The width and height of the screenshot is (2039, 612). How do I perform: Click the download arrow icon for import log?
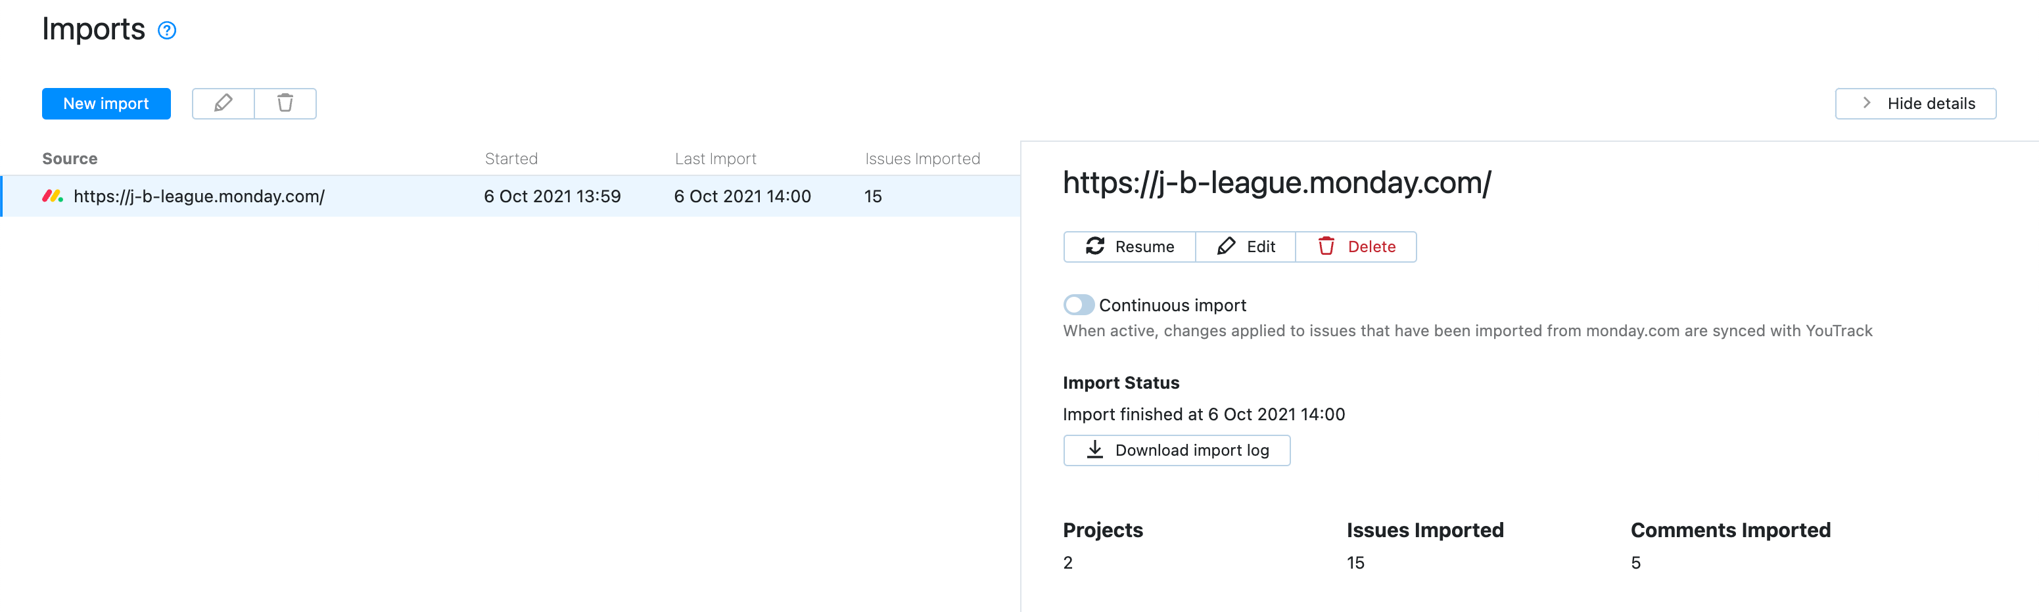tap(1094, 450)
